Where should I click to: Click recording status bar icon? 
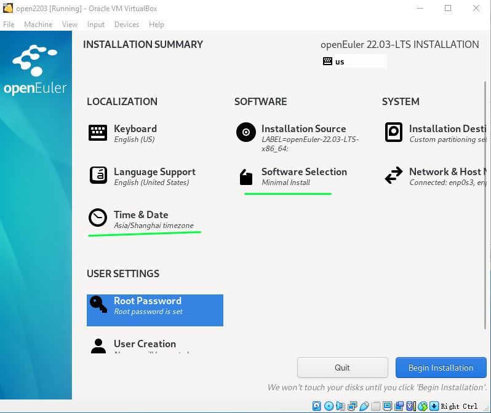coord(399,406)
